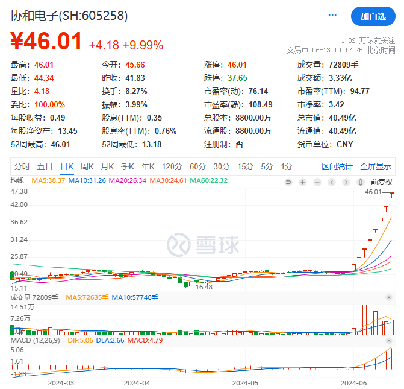Click the MA5:38.37 moving average label
Screen dimensions: 404x389
coord(48,180)
